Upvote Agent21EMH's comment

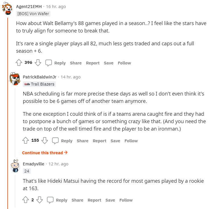coord(19,63)
